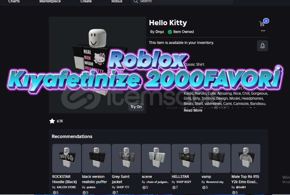Visit SHOP 777 creator link
The image size is (290, 195).
click(123, 187)
